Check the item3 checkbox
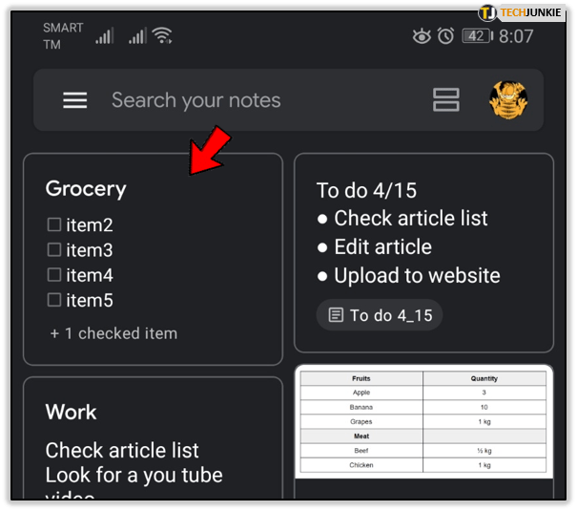The image size is (577, 511). (x=54, y=250)
